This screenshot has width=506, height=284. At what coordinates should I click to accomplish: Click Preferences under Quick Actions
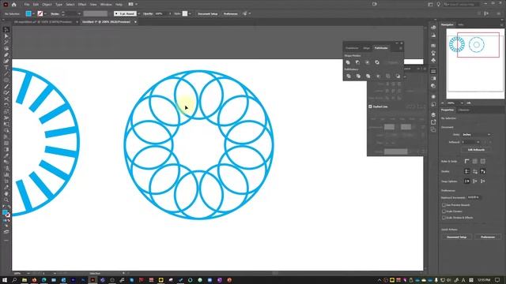[x=488, y=237]
